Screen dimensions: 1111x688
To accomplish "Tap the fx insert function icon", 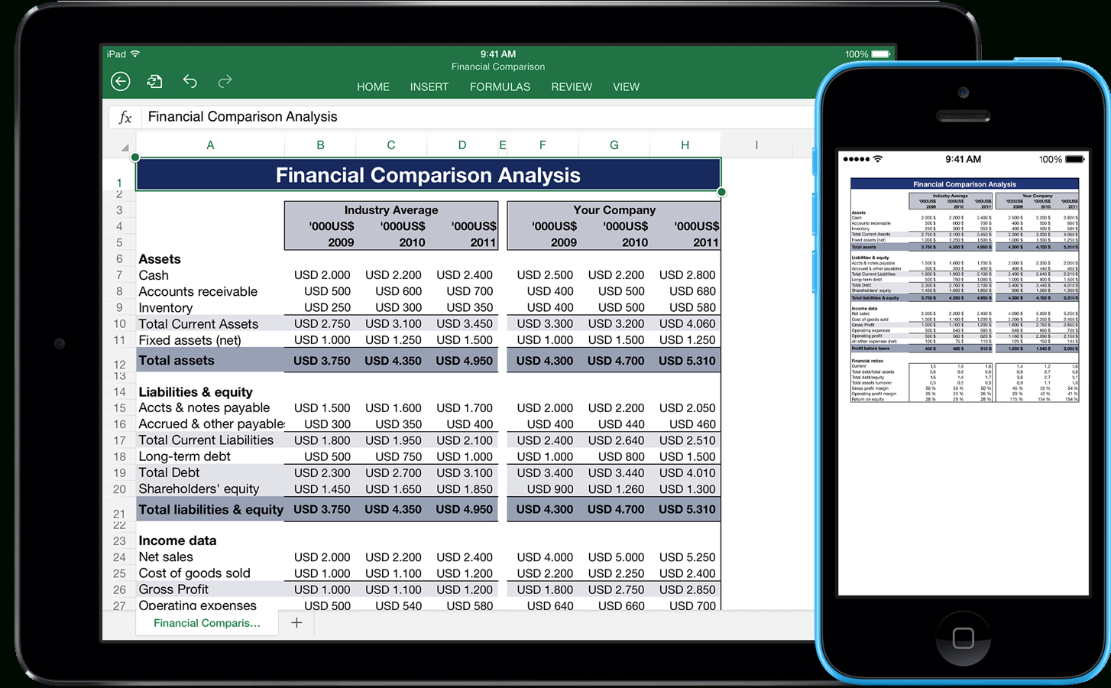I will pos(125,116).
